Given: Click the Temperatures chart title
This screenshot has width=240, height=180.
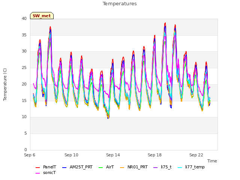Looking at the screenshot, I should click(x=120, y=4).
